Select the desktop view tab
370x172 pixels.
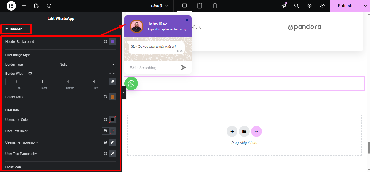184,6
